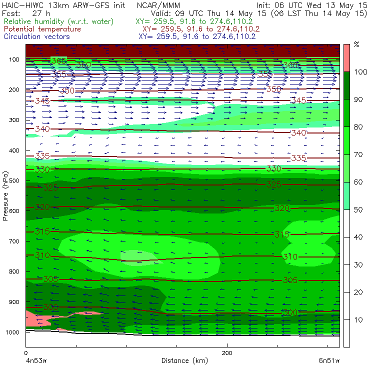Screen dimensions: 370x370
Task: Click the white 20–30% colorbar segment
Action: click(x=346, y=278)
